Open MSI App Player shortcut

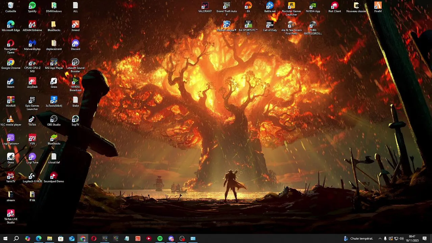(x=54, y=64)
